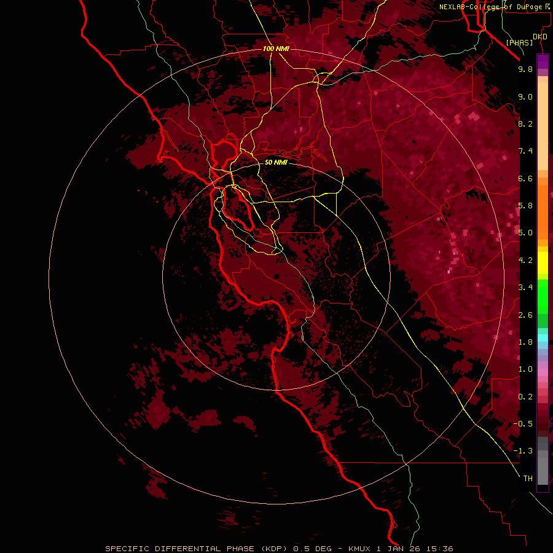Click the -0.5 value on the color scale
Image resolution: width=553 pixels, height=553 pixels.
(x=523, y=424)
